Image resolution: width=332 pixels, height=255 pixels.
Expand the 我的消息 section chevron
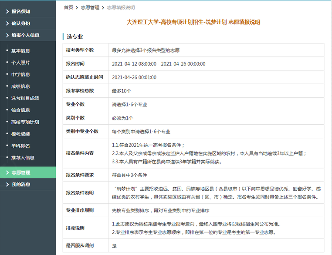(7, 184)
